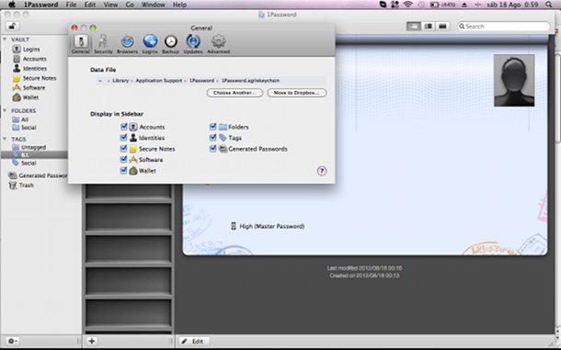Click the Library path segment
The width and height of the screenshot is (561, 350).
[120, 81]
